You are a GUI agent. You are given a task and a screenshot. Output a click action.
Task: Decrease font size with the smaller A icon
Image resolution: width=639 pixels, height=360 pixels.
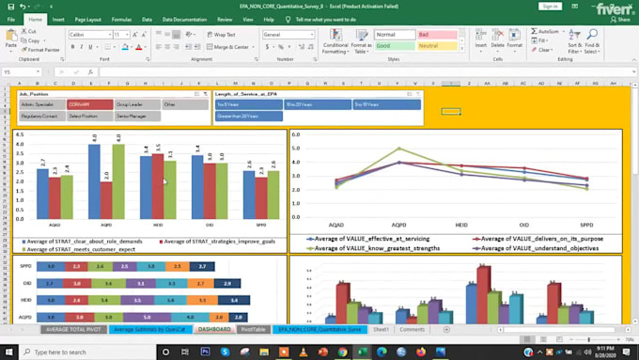click(x=144, y=35)
